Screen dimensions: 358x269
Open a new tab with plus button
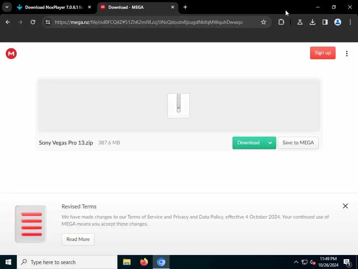(185, 7)
